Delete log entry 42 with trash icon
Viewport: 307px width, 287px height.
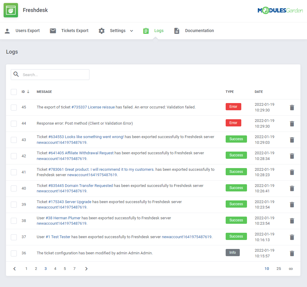click(292, 156)
